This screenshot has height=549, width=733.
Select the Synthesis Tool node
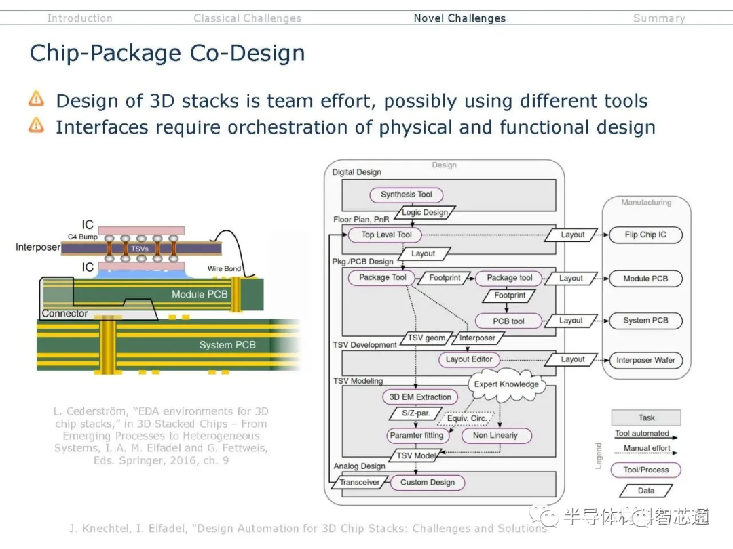click(x=407, y=195)
